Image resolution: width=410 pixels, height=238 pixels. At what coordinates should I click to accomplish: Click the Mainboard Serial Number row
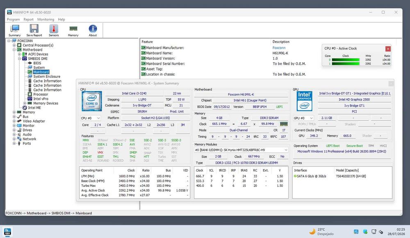[268, 64]
